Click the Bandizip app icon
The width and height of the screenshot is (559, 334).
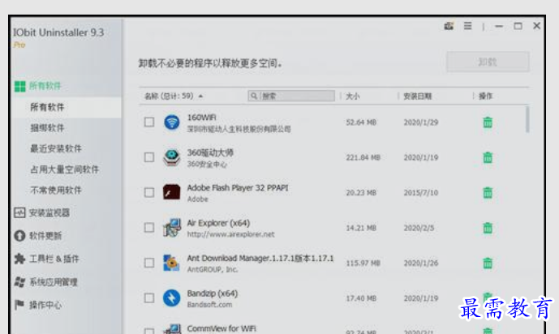(x=171, y=298)
